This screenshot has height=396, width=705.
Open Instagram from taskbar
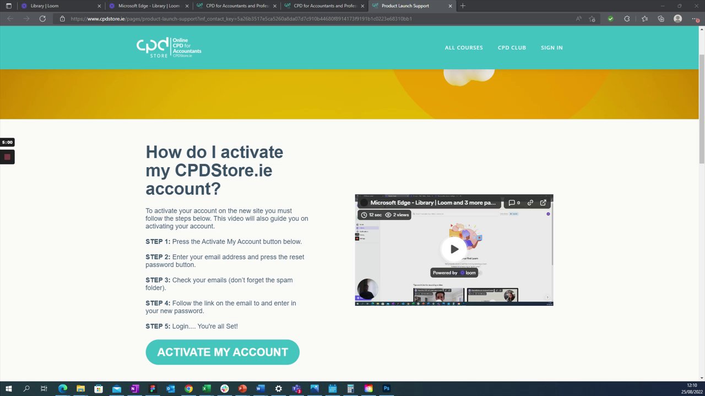(368, 388)
